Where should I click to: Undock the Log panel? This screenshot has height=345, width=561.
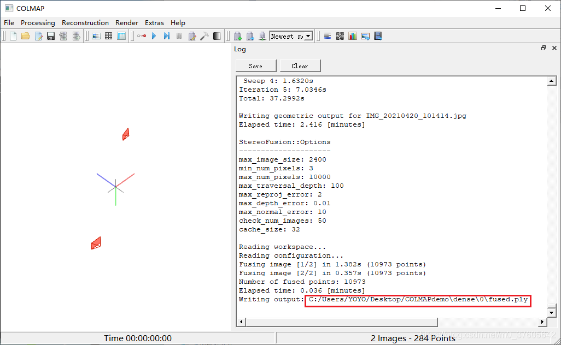point(543,48)
